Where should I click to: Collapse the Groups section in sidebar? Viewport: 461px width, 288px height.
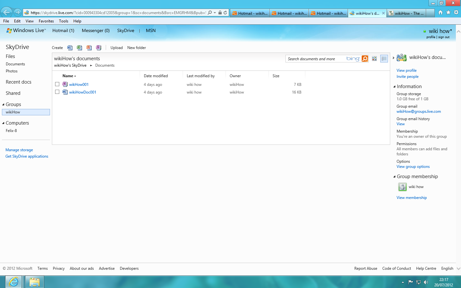pos(4,104)
